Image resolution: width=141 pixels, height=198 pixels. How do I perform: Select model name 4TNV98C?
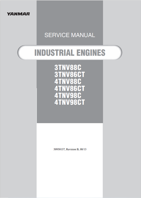68,95
